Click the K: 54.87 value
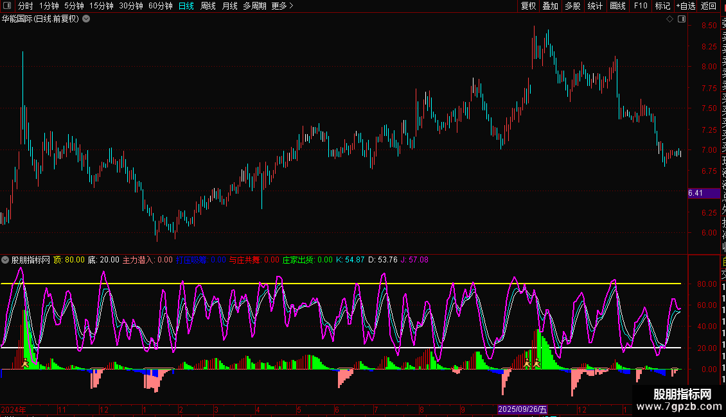This screenshot has height=417, width=726. [x=350, y=260]
